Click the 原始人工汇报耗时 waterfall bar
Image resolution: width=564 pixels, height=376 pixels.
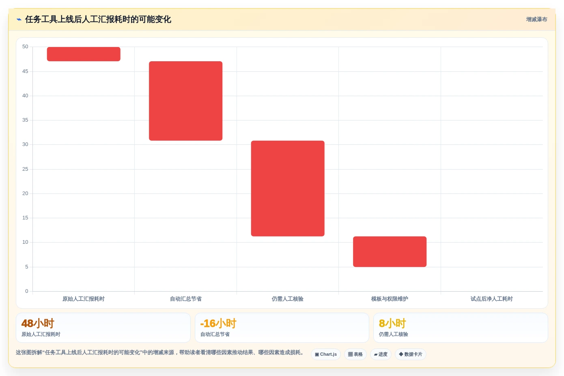pyautogui.click(x=84, y=54)
